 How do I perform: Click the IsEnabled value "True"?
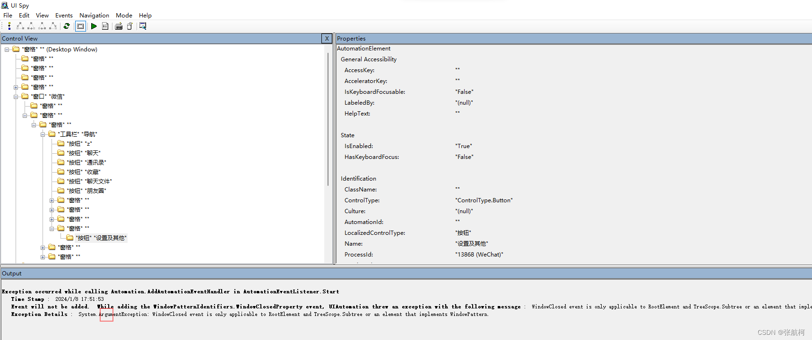pyautogui.click(x=463, y=146)
